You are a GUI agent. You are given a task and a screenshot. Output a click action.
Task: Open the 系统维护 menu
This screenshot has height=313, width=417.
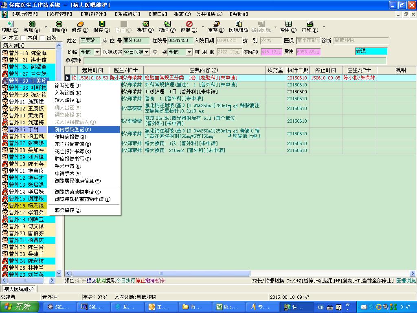coord(128,14)
